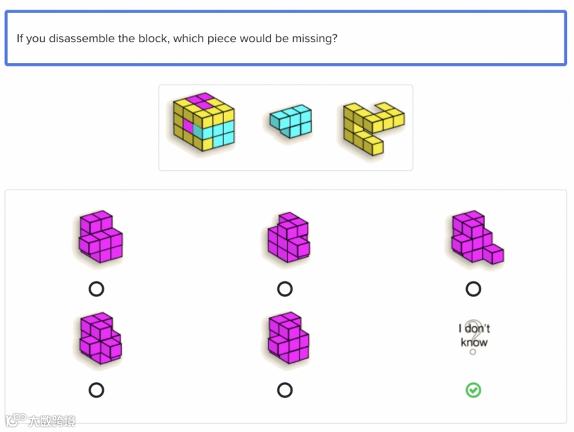The height and width of the screenshot is (432, 574).
Task: Click the yellow disassembled piece image
Action: click(x=373, y=127)
